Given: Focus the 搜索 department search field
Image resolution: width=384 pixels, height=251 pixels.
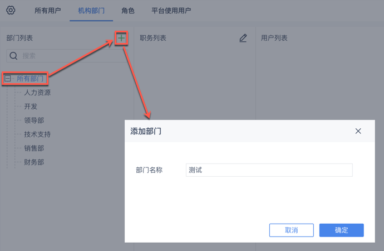Looking at the screenshot, I should [x=67, y=56].
